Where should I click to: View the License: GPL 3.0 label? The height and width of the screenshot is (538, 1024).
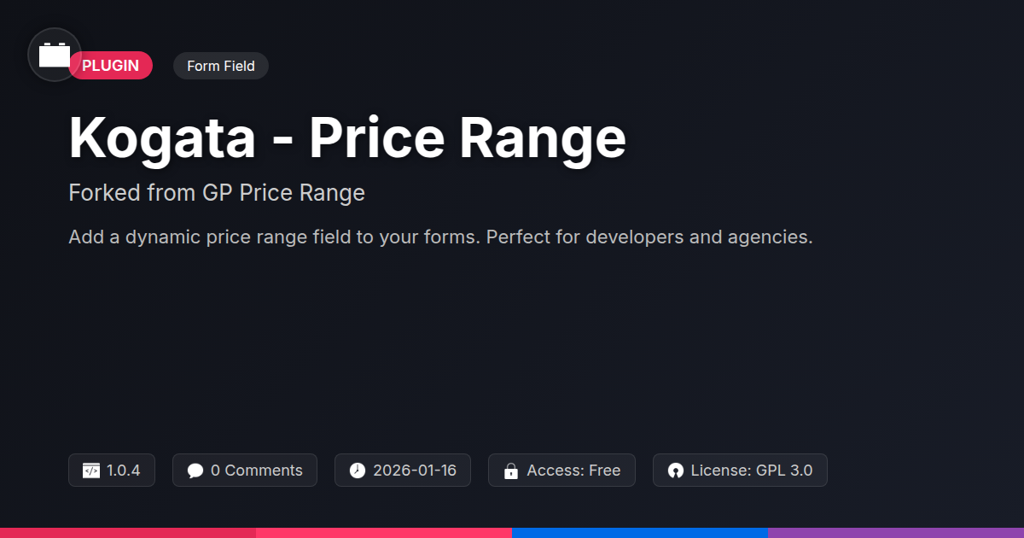pos(752,471)
